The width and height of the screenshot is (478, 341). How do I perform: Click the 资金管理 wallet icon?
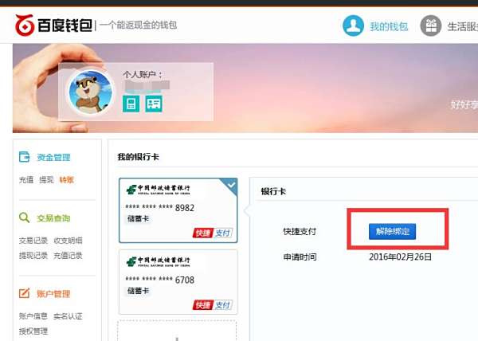[x=25, y=157]
